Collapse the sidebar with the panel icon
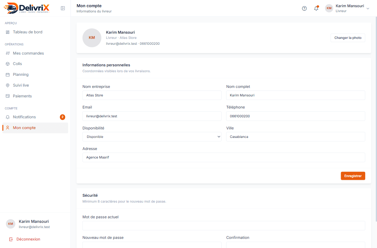 pyautogui.click(x=63, y=8)
